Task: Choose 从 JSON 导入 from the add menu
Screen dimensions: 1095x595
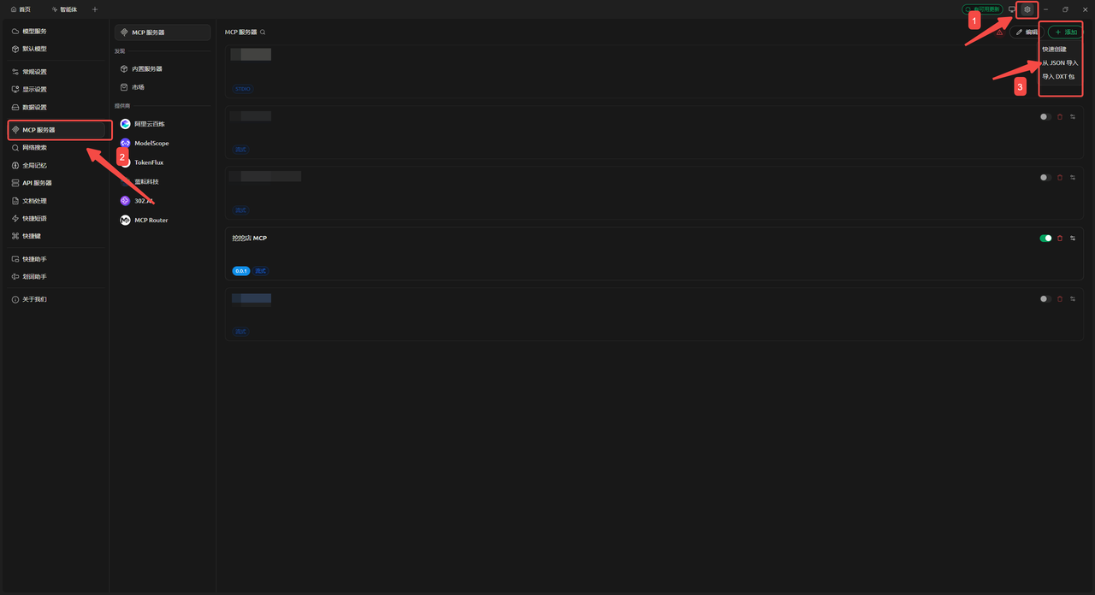Action: point(1060,62)
